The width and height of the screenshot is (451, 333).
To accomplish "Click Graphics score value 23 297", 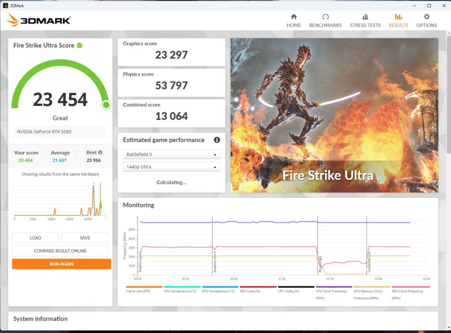I will pos(171,55).
